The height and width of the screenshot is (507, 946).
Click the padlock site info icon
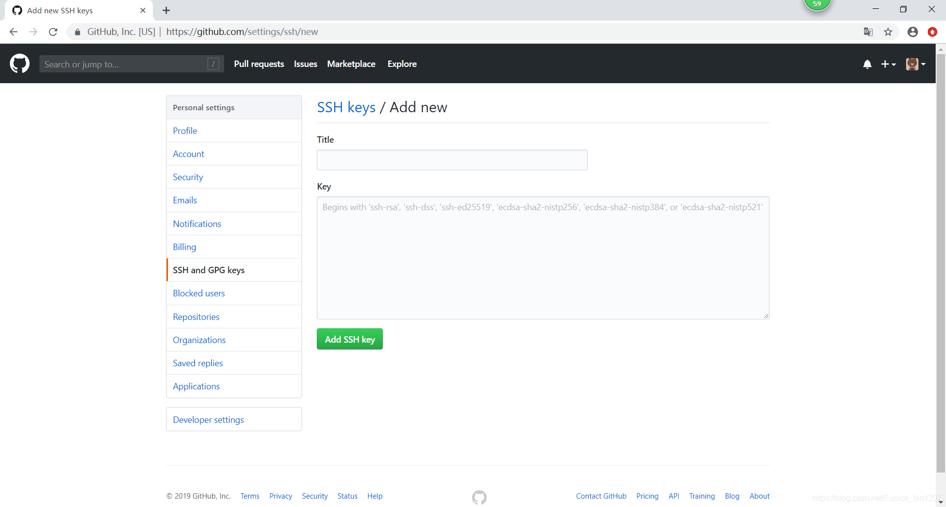point(77,32)
